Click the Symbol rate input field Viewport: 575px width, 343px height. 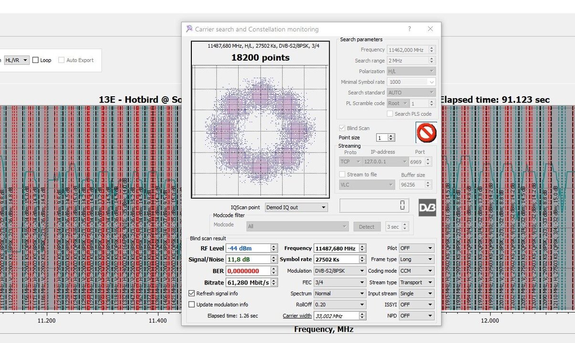[335, 260]
